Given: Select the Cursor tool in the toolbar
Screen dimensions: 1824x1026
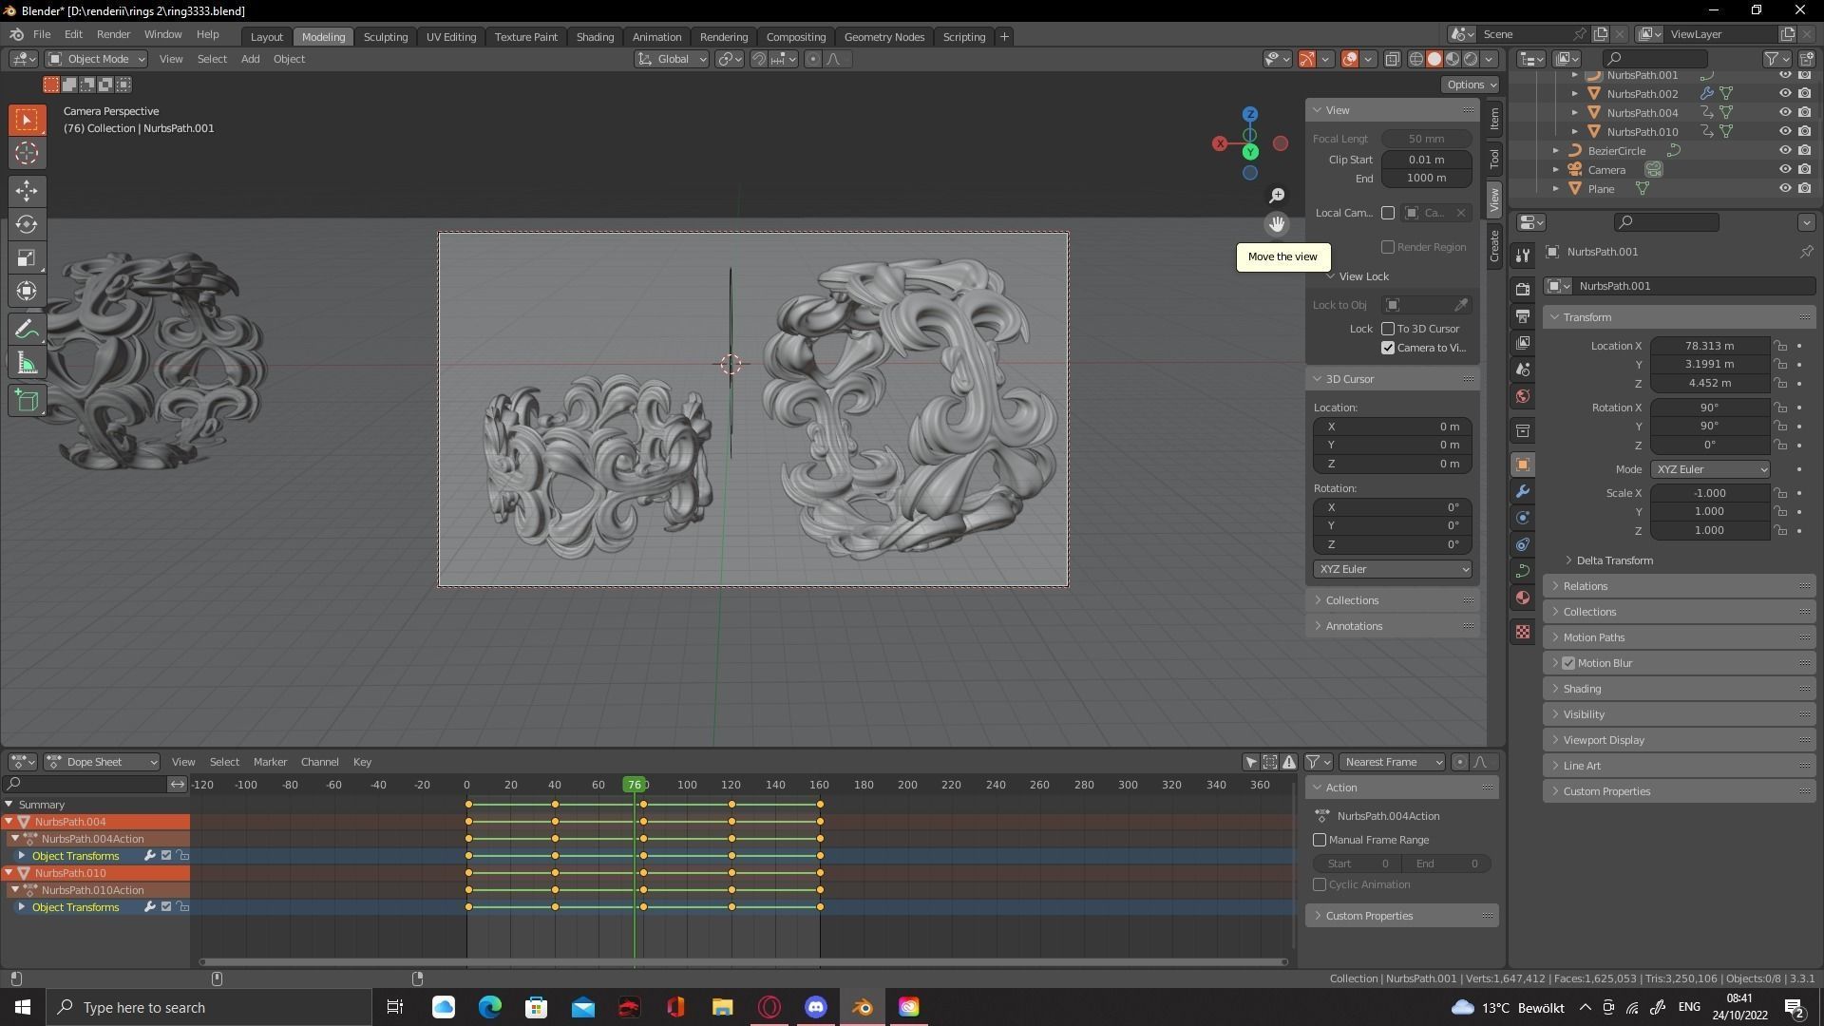Looking at the screenshot, I should (27, 153).
